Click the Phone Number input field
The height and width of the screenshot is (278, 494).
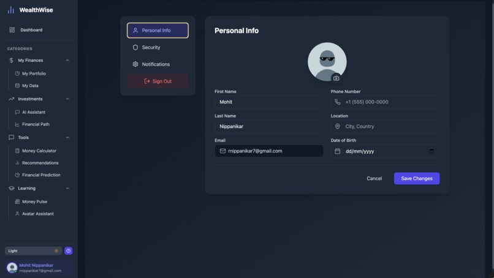point(386,102)
